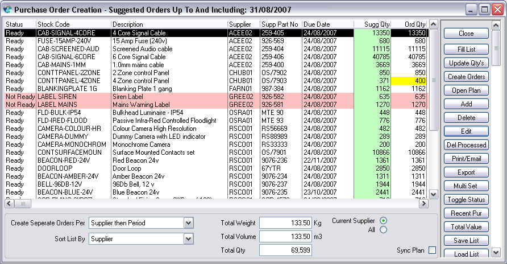This screenshot has height=264, width=507.
Task: Click Toggle Status button
Action: 466,200
